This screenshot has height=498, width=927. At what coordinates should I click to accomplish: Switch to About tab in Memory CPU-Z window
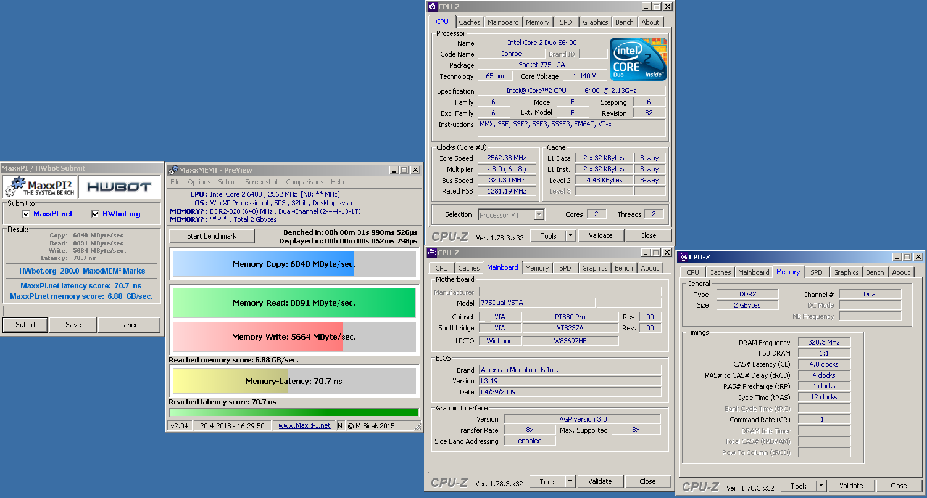coord(901,272)
